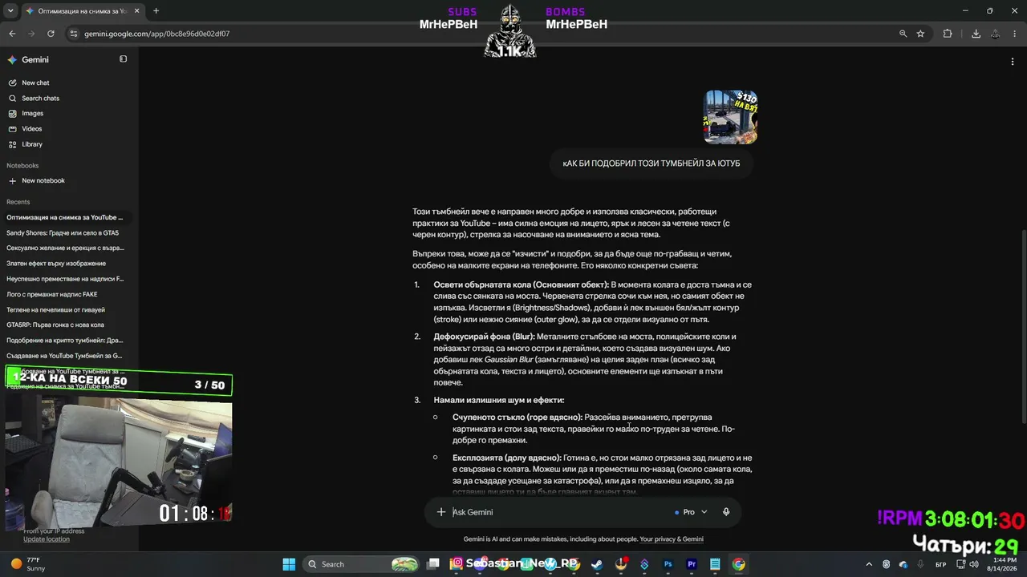This screenshot has height=577, width=1027.
Task: Click the Windows Start button
Action: (x=289, y=564)
